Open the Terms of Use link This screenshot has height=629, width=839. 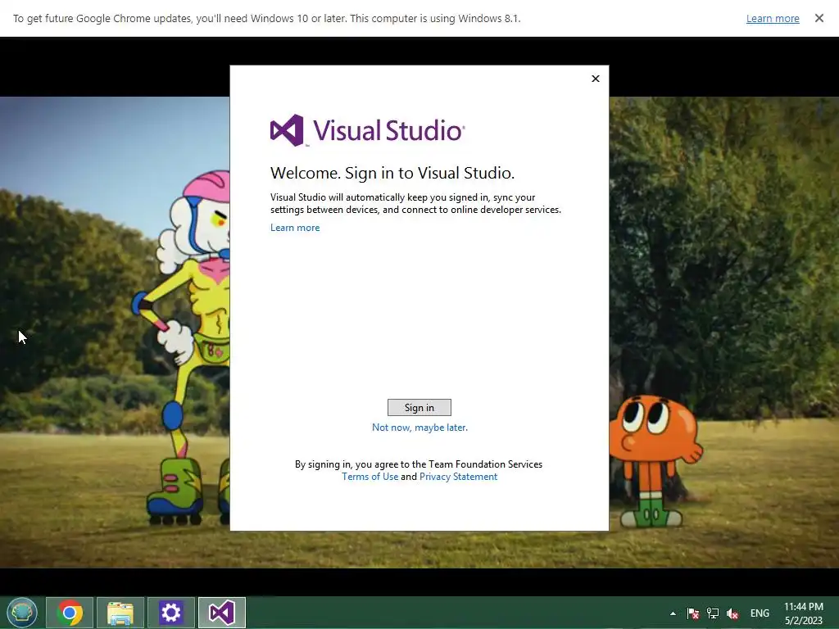(370, 477)
